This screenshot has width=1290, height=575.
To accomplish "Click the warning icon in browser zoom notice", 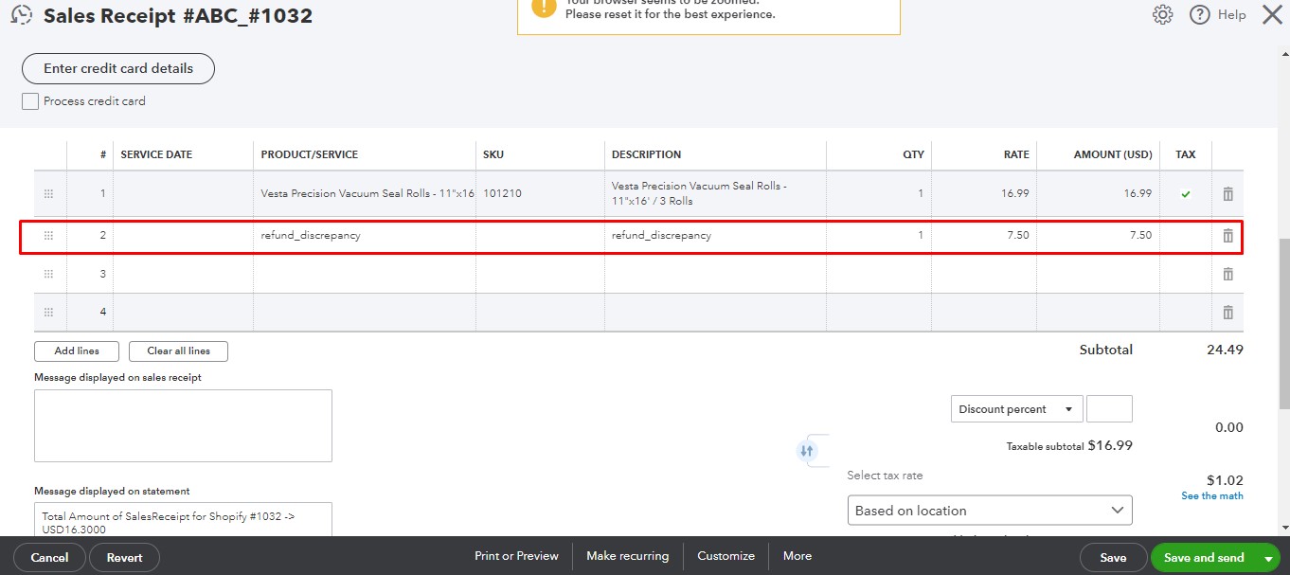I will (x=544, y=7).
